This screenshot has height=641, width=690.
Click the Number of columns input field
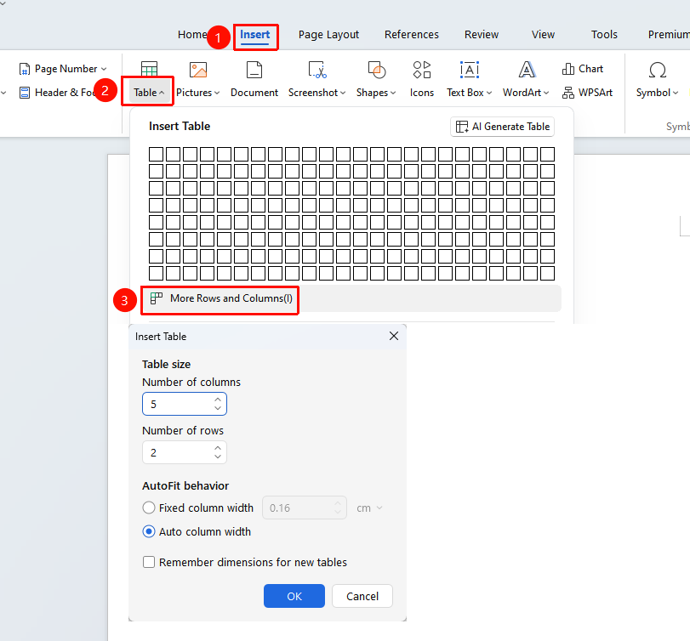coord(185,404)
